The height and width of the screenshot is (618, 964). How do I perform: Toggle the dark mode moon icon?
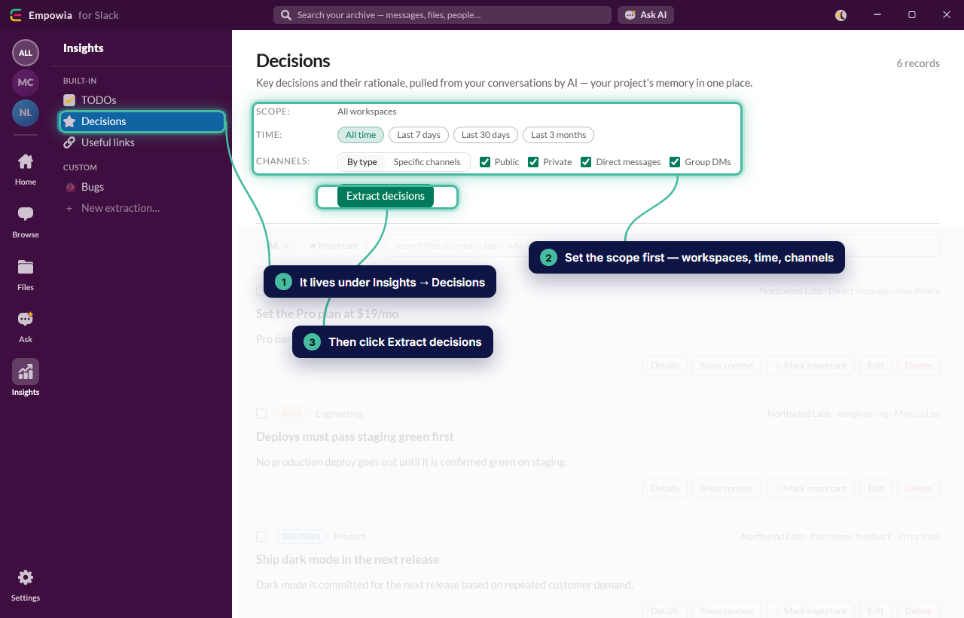pyautogui.click(x=841, y=15)
